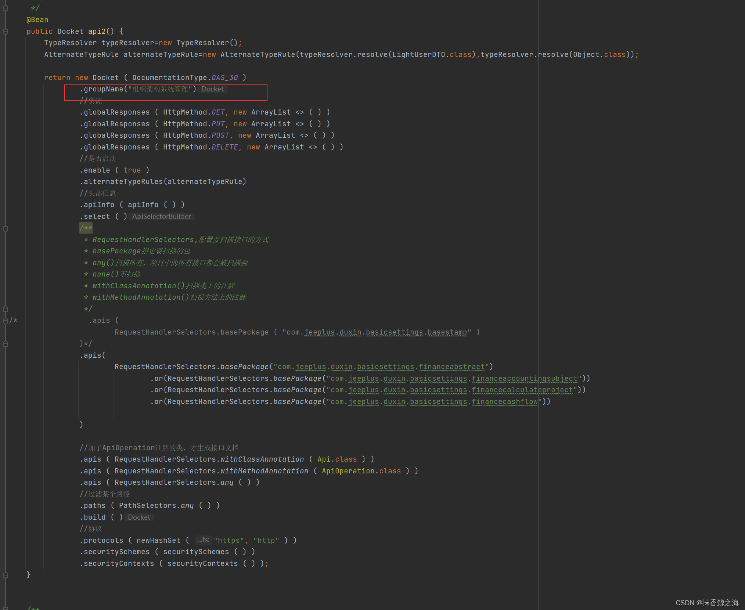Click the Docket inlay hint after groupName
This screenshot has height=610, width=745.
tap(212, 89)
